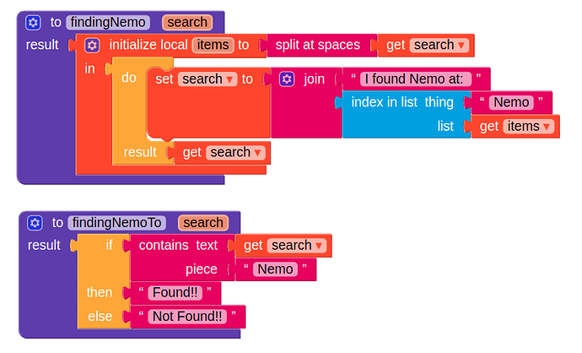Image resolution: width=582 pixels, height=353 pixels.
Task: Open get search dropdown below the do section
Action: (258, 153)
